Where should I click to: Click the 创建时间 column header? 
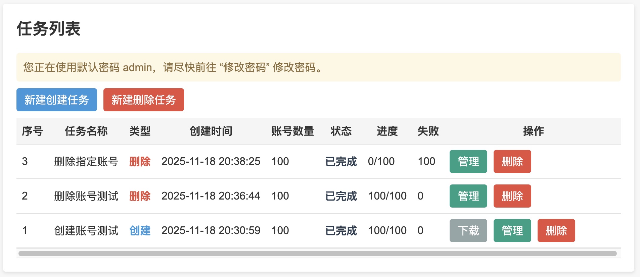211,131
